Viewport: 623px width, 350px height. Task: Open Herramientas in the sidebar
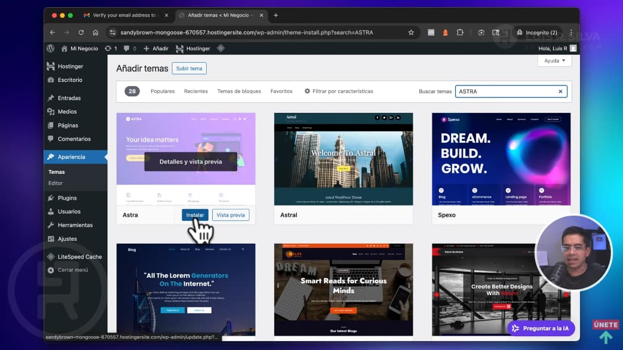pos(75,225)
